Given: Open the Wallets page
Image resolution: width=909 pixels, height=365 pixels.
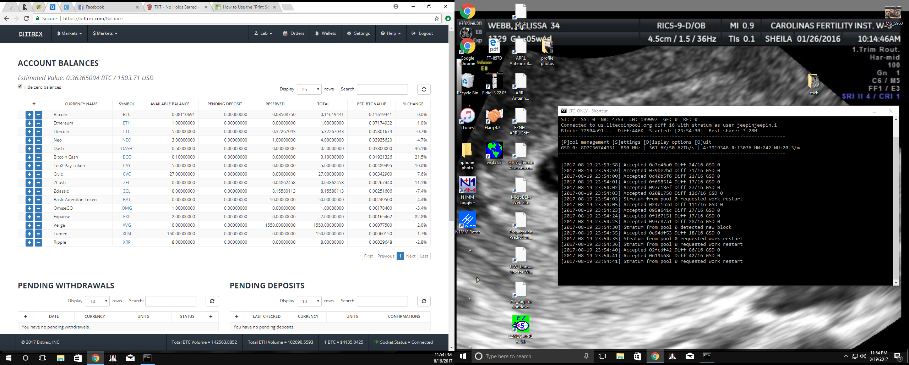Looking at the screenshot, I should point(326,33).
